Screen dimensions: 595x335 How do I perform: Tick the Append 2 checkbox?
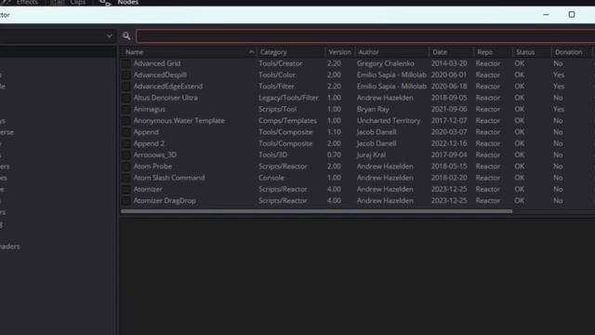coord(126,143)
